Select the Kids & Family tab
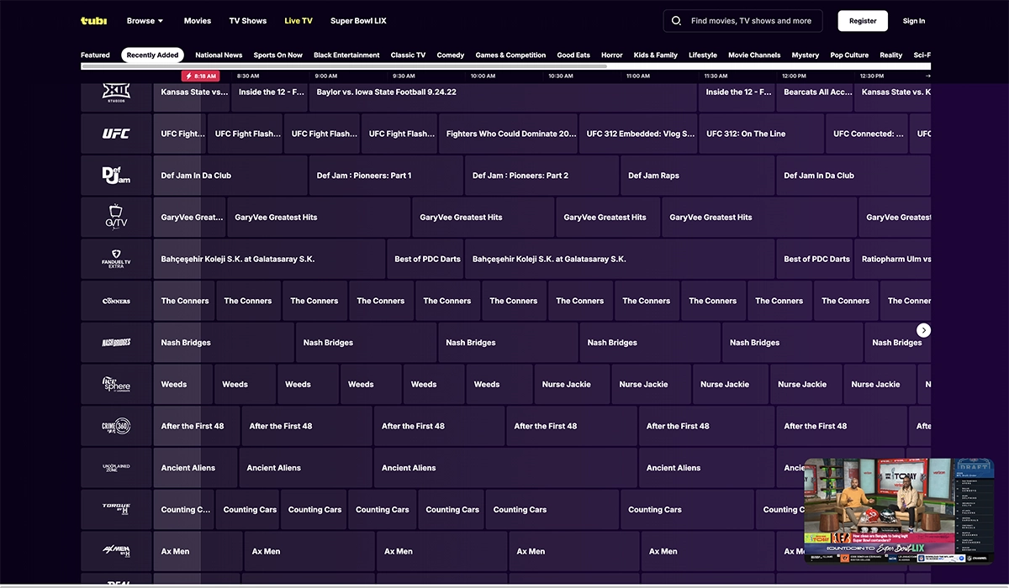Viewport: 1009px width, 588px height. tap(656, 55)
